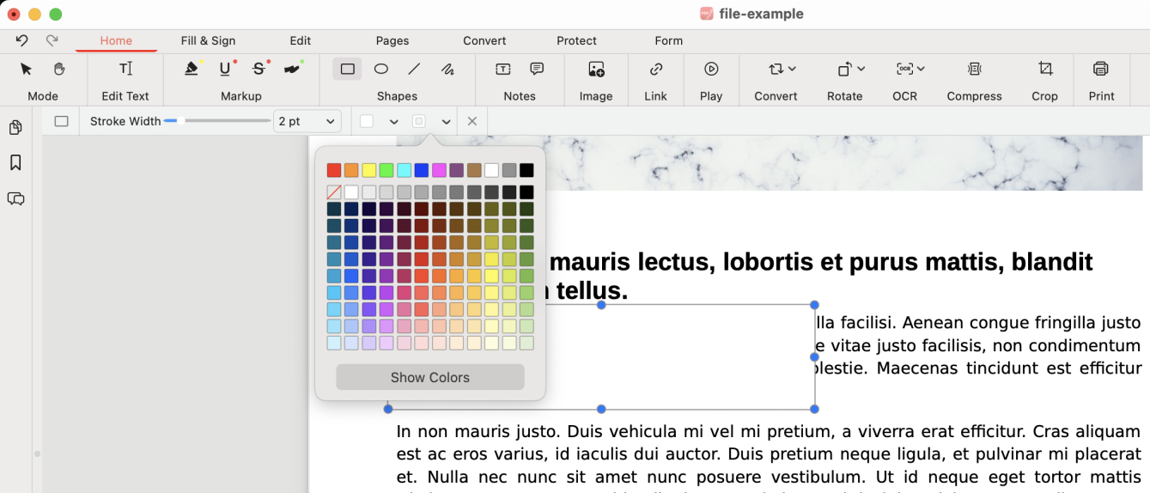Image resolution: width=1150 pixels, height=493 pixels.
Task: Switch to the Home tab
Action: pos(116,40)
